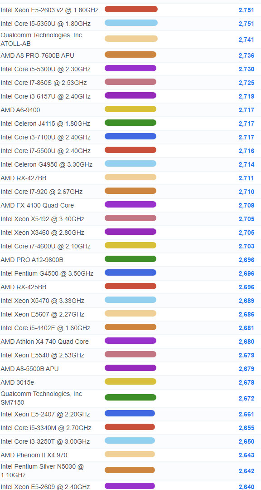
Task: Open the AMD A8 PRO-7600B APU link
Action: coord(38,55)
